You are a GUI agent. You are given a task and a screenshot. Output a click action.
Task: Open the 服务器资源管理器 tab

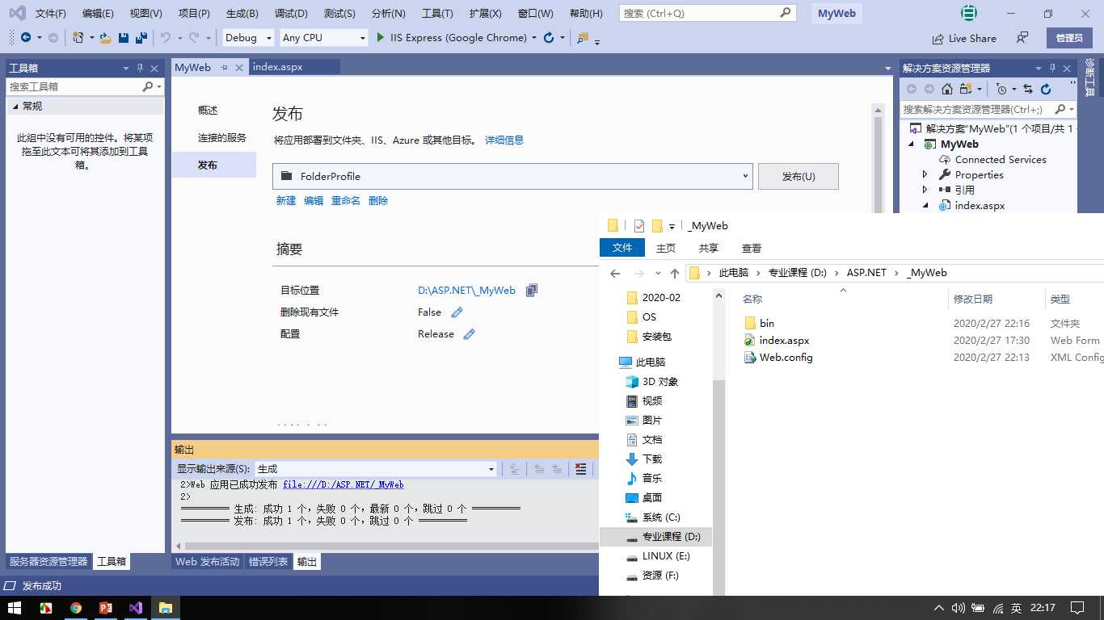48,561
